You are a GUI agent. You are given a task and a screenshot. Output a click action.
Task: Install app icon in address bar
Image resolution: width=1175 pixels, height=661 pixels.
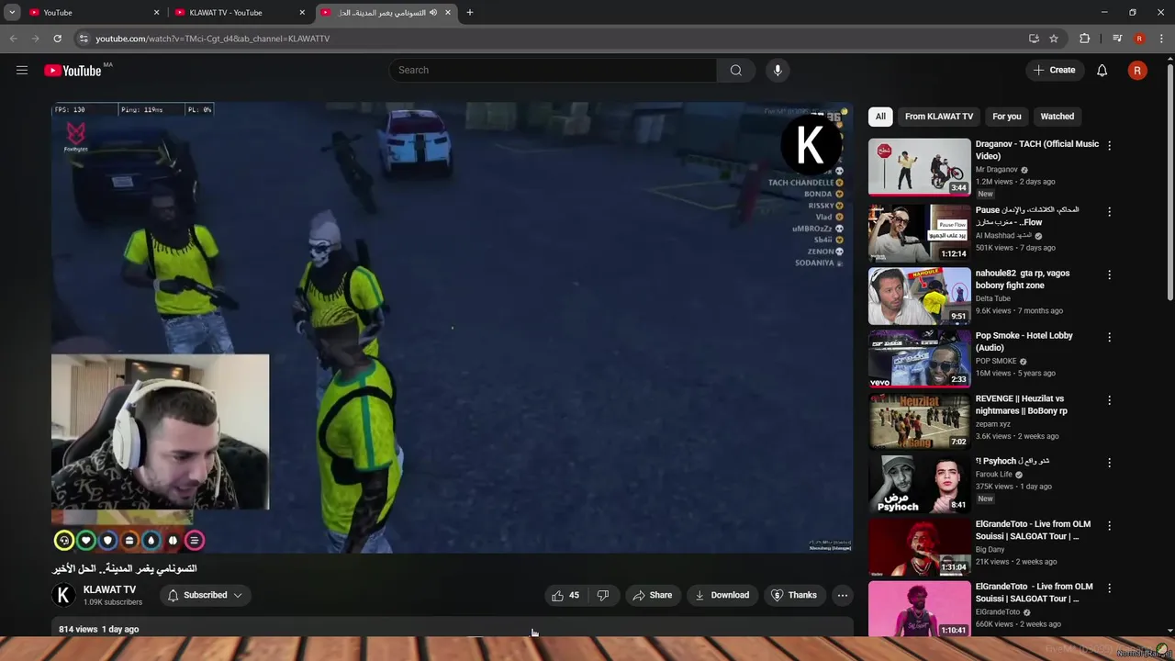(1034, 39)
